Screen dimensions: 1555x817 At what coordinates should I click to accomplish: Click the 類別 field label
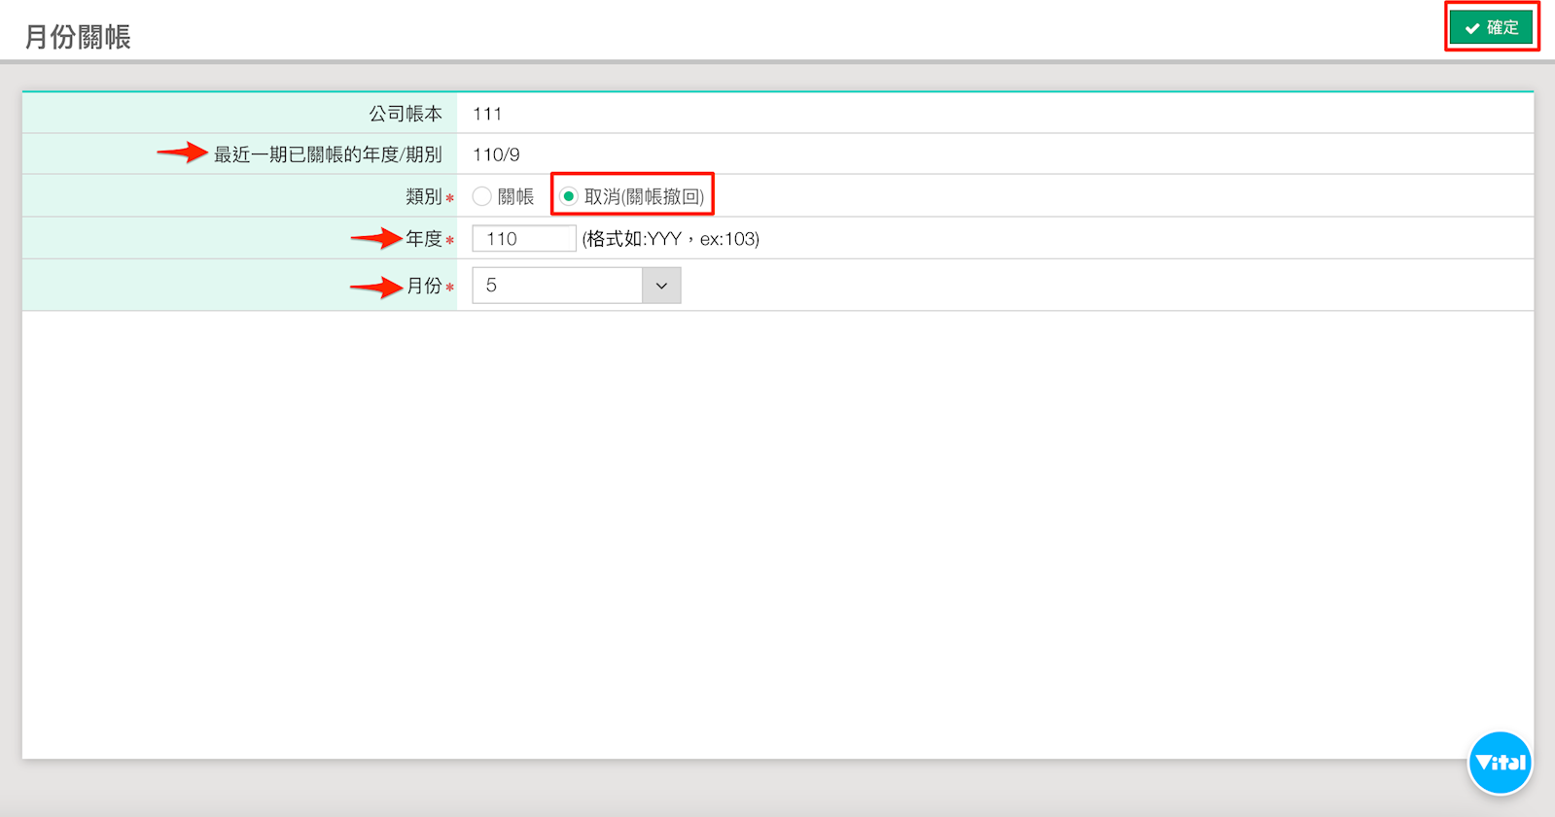tap(423, 196)
